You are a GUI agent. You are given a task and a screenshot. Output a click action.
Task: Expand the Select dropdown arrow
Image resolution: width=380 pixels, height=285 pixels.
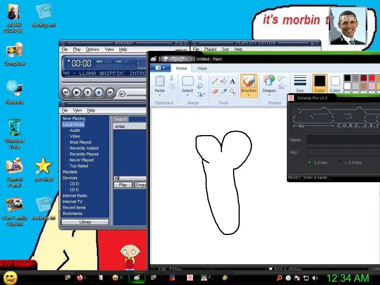pyautogui.click(x=187, y=95)
